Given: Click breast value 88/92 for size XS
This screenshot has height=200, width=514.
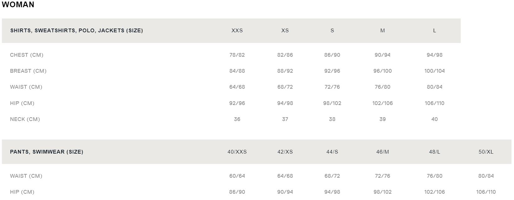Looking at the screenshot, I should [285, 71].
